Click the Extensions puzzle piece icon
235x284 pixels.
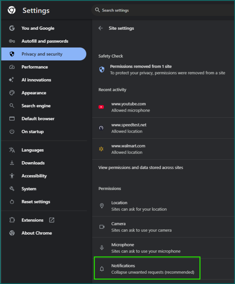tap(12, 220)
